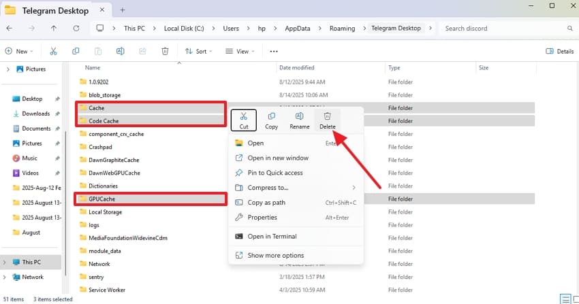Click the toolbar Copy icon
The height and width of the screenshot is (304, 579).
76,51
